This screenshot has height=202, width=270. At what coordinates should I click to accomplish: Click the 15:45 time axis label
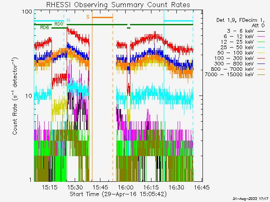point(100,187)
